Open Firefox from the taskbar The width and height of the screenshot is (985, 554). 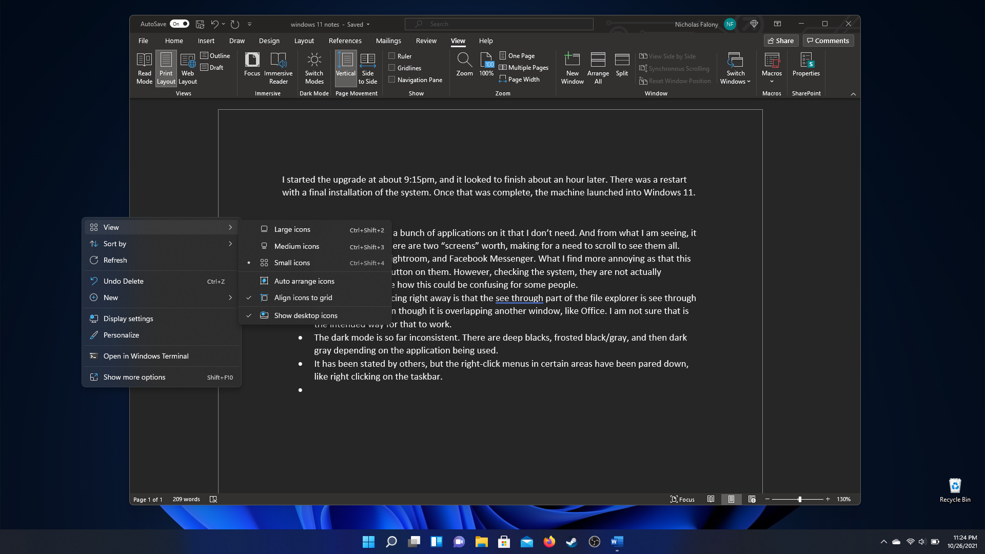click(549, 542)
